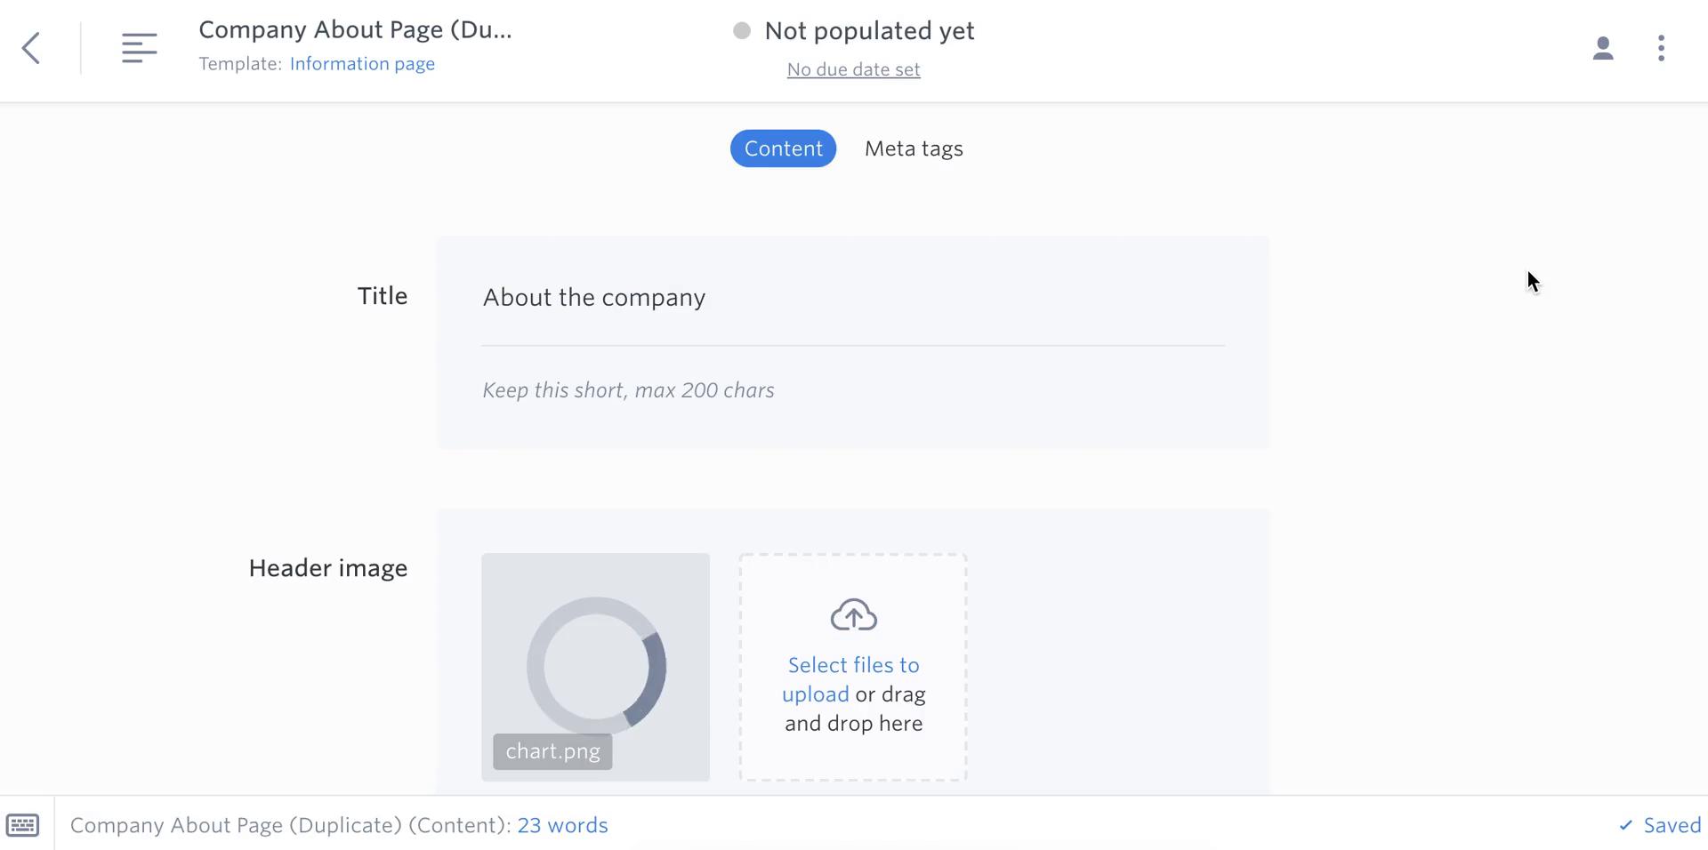1708x850 pixels.
Task: Select the chart.png thumbnail
Action: coord(596,667)
